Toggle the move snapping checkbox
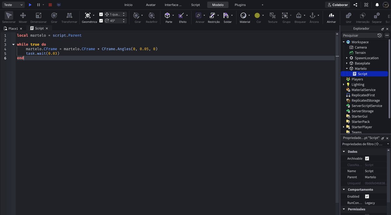 (101, 14)
